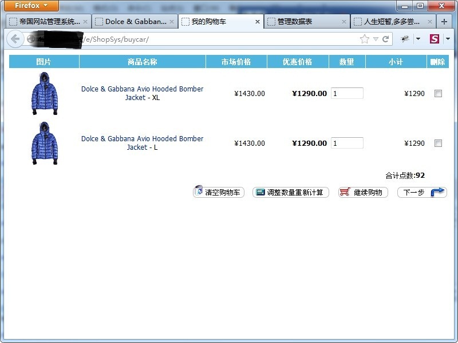Proceed with the 下一步 next step button
Image resolution: width=458 pixels, height=343 pixels.
click(422, 192)
